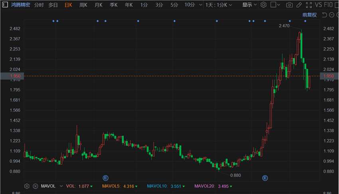This screenshot has height=194, width=339.
Task: Select the 日K daily candlestick tab
Action: (x=68, y=5)
